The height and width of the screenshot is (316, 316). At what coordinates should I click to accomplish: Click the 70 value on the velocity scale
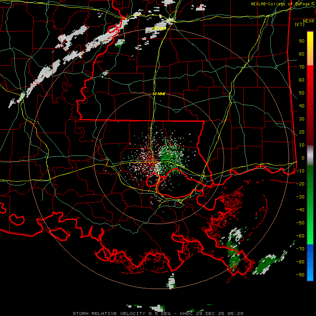(302, 67)
